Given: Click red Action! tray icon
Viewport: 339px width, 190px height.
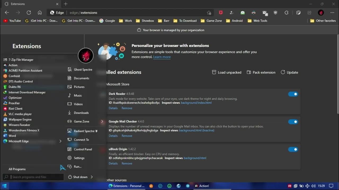Looking at the screenshot, I should click(290, 186).
